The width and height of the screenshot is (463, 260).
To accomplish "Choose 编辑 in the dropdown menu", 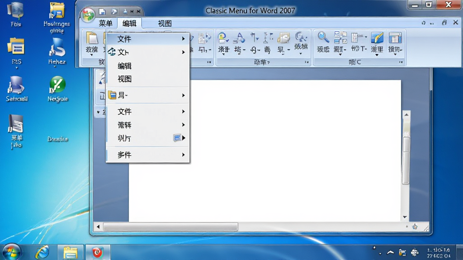I will point(148,66).
